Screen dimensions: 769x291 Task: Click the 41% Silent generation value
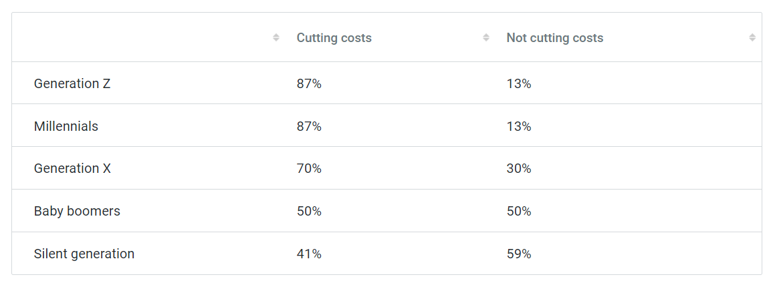click(x=309, y=254)
